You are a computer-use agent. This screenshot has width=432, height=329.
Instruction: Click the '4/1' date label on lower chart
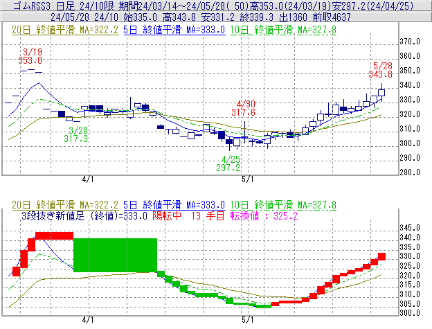pyautogui.click(x=88, y=320)
